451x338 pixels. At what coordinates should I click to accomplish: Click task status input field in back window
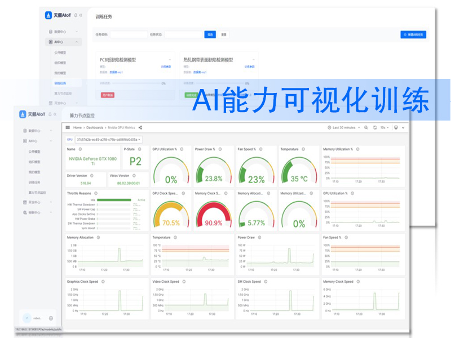tap(184, 34)
